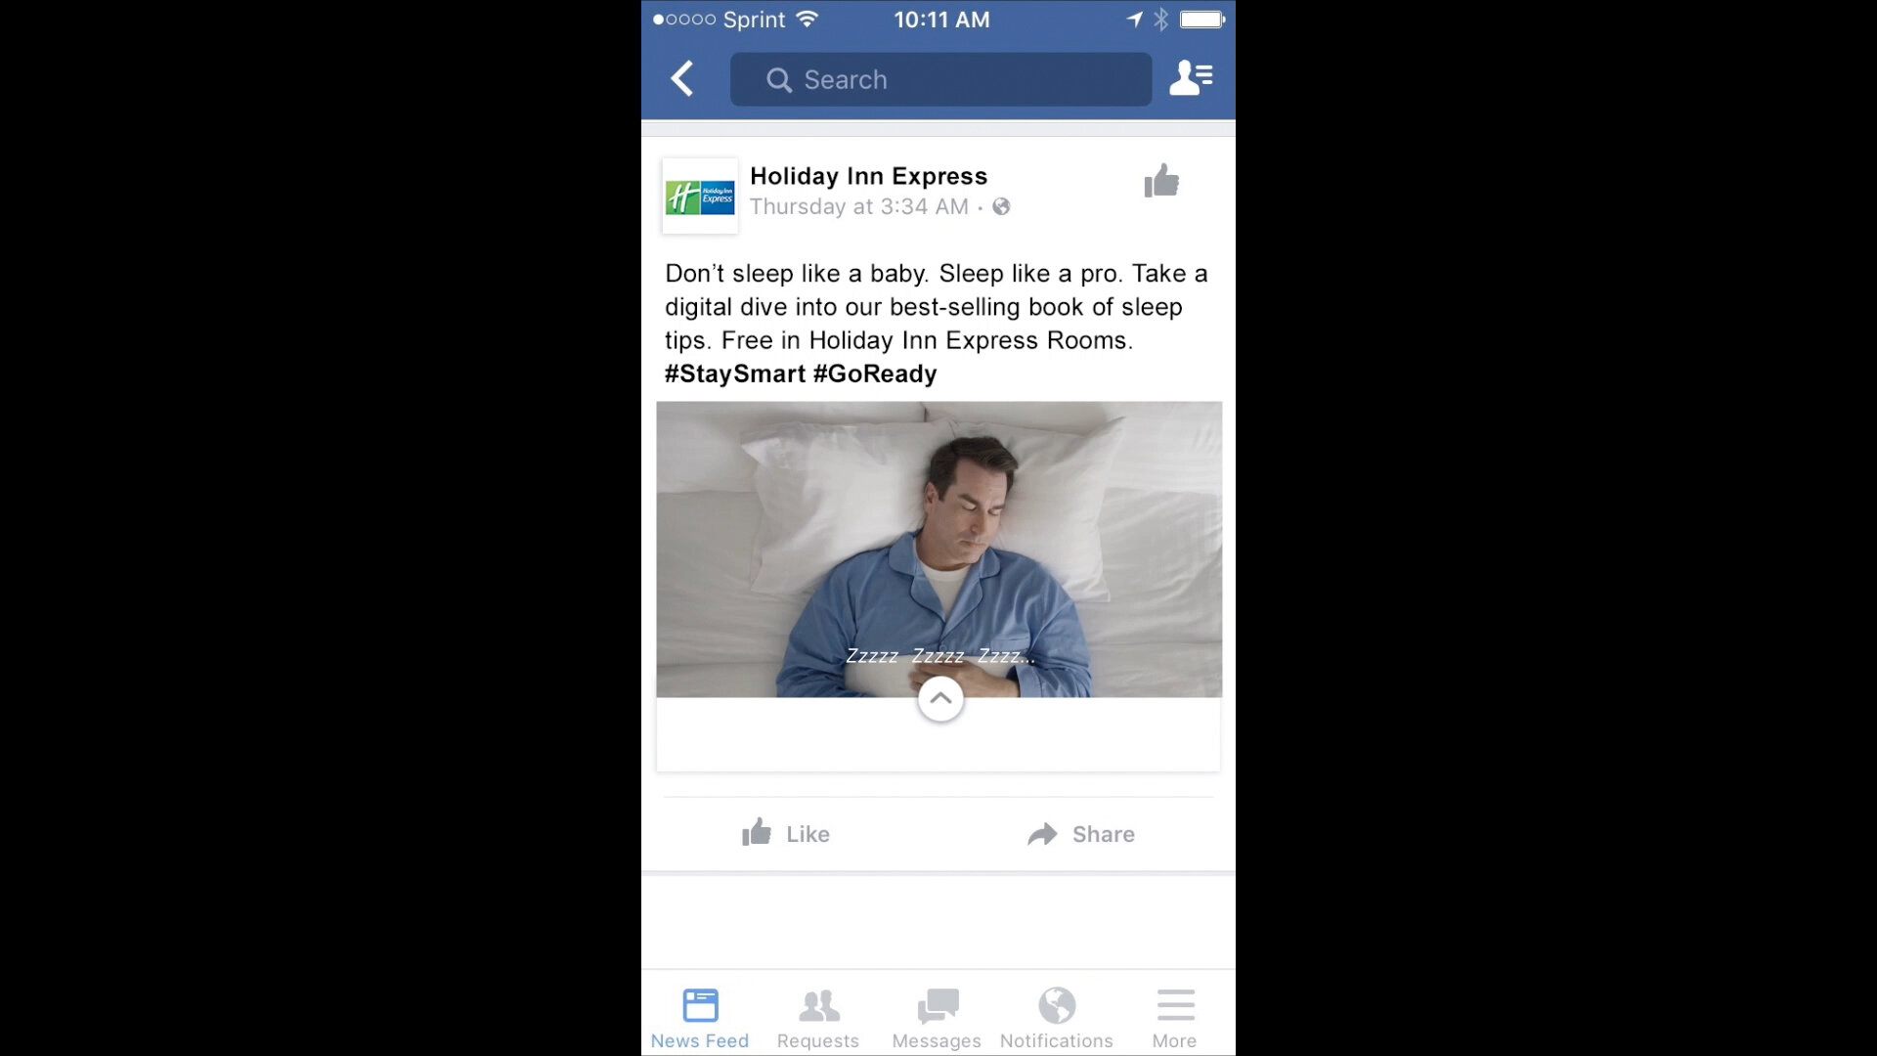Expand the ad canvas chevron

(x=940, y=698)
